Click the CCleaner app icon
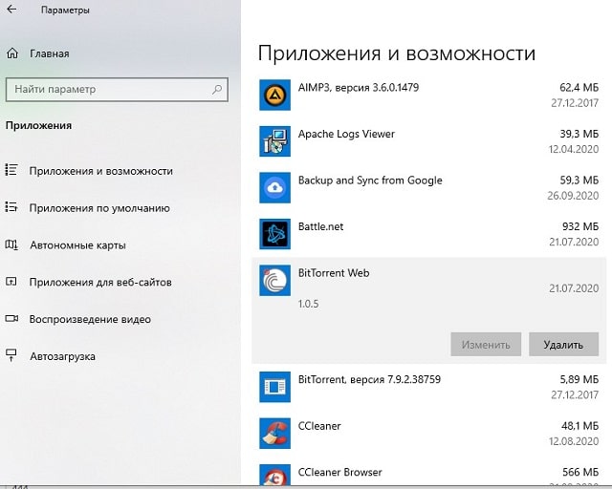The height and width of the screenshot is (489, 612). pos(274,434)
